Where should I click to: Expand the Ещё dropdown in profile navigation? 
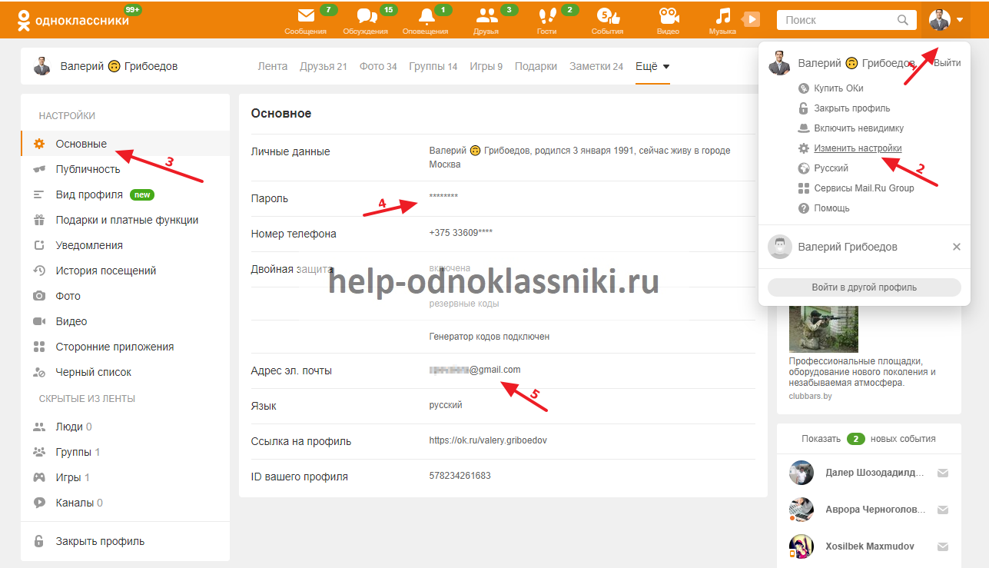(x=652, y=66)
